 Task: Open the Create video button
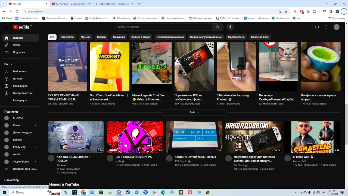(x=317, y=27)
